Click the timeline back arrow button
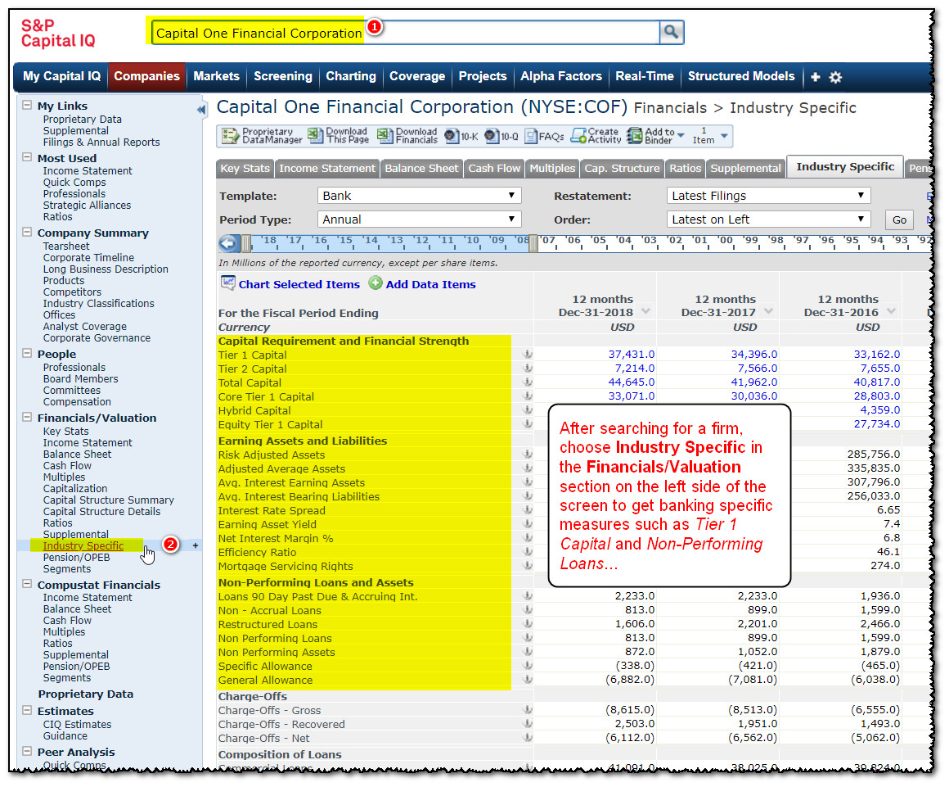The width and height of the screenshot is (949, 787). (x=229, y=243)
